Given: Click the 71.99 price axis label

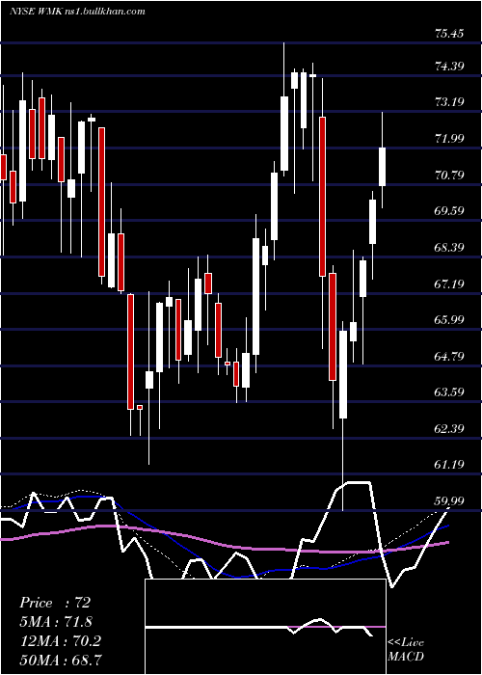Looking at the screenshot, I should point(449,139).
